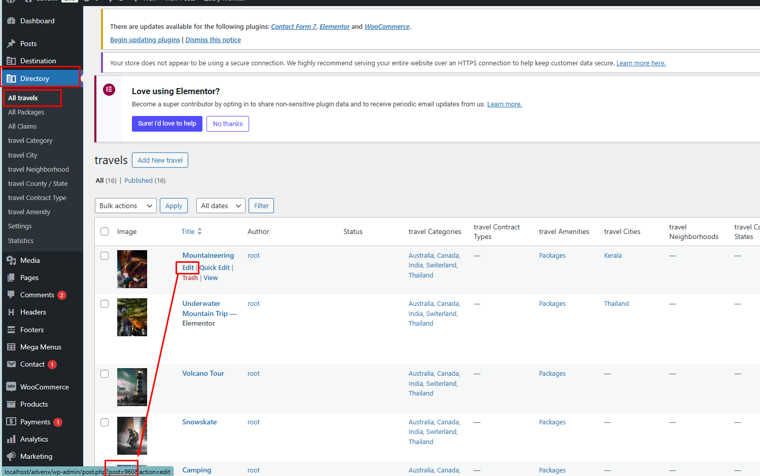760x476 pixels.
Task: Open travel City submenu item
Action: tap(23, 155)
